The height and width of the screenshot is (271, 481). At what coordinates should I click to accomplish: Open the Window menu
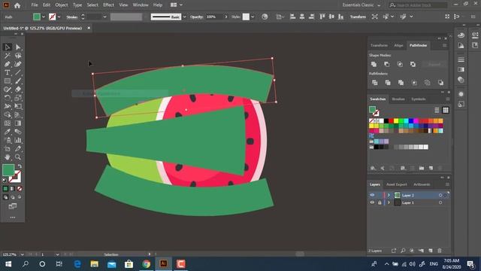[141, 5]
